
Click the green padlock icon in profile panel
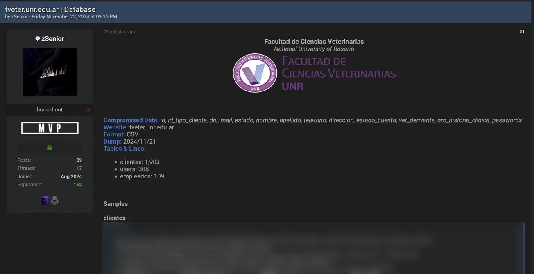pyautogui.click(x=49, y=147)
